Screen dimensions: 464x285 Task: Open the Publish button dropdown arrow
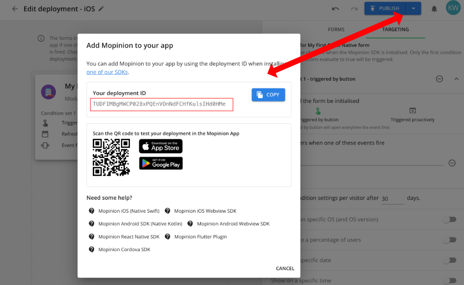click(413, 8)
